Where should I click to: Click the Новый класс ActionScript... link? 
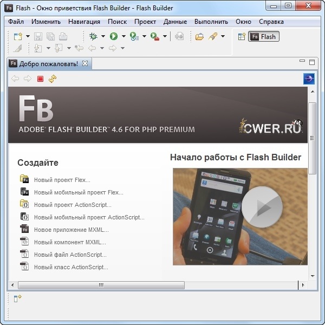pos(71,267)
